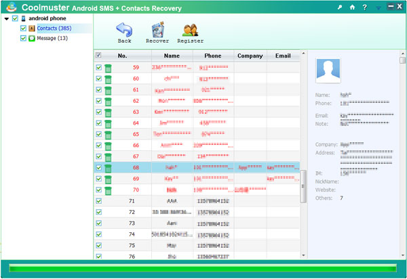This screenshot has height=279, width=407.
Task: Click the contact avatar photo
Action: pos(328,70)
